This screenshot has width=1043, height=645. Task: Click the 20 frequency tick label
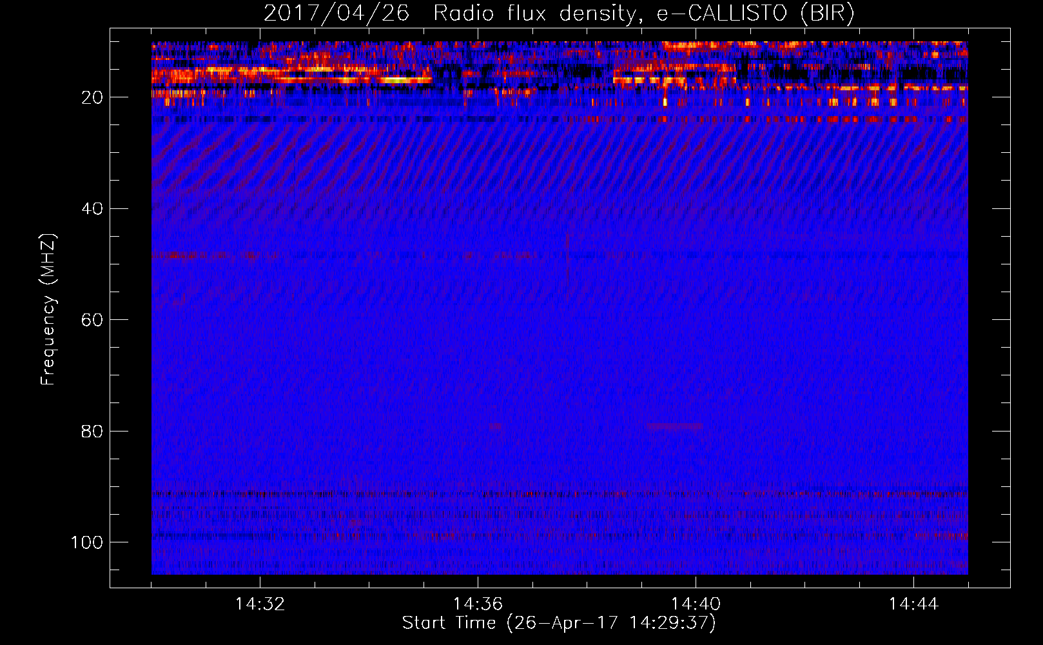(92, 98)
